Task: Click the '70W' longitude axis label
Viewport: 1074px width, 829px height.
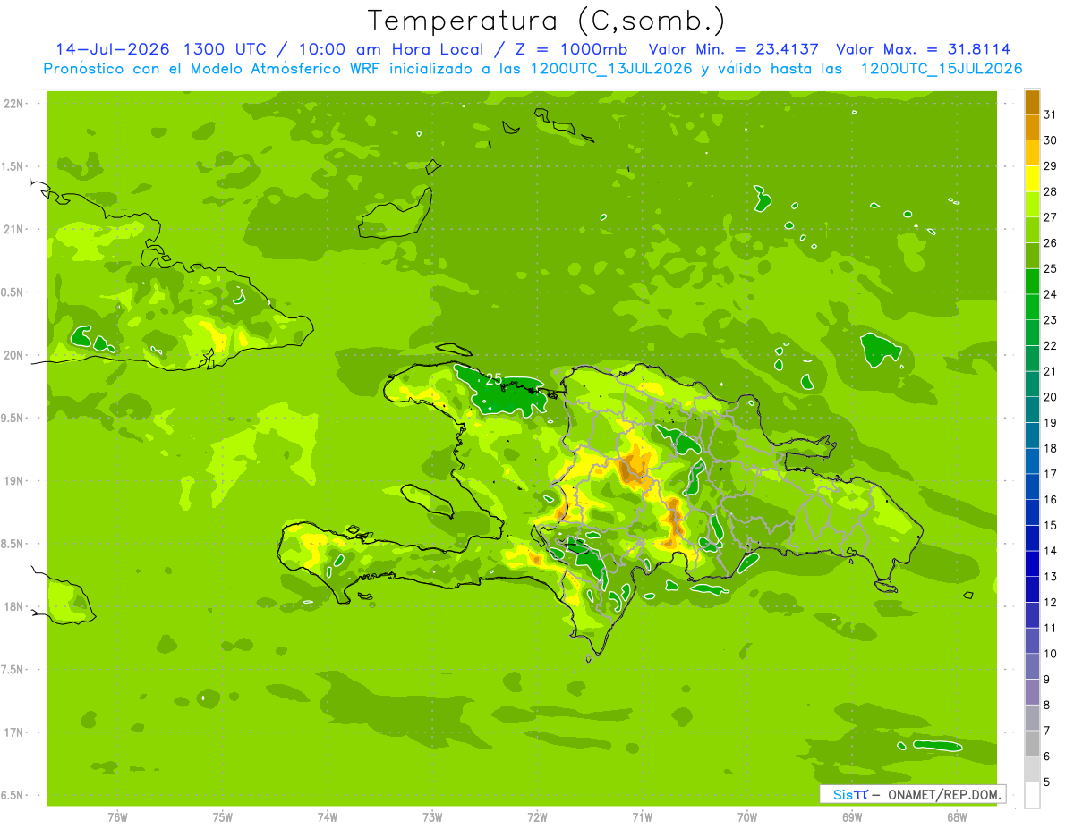Action: pyautogui.click(x=747, y=816)
